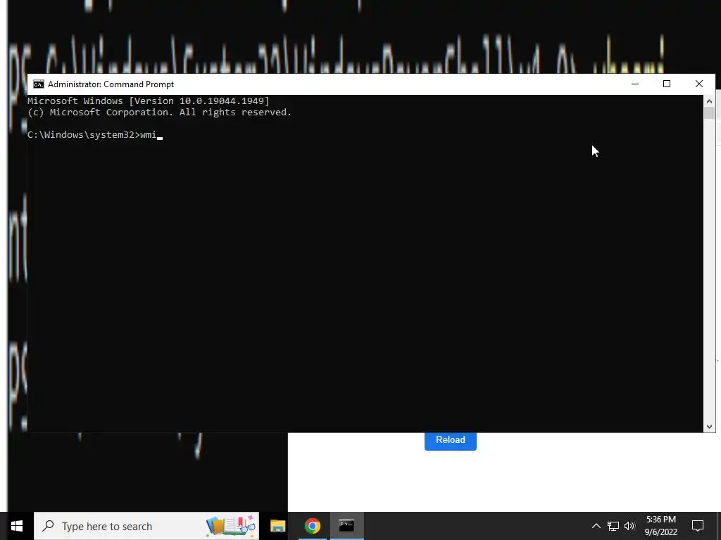Open the notification center icon
721x540 pixels.
pyautogui.click(x=698, y=526)
